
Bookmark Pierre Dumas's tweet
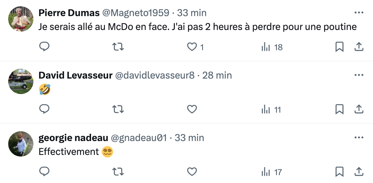pos(339,47)
